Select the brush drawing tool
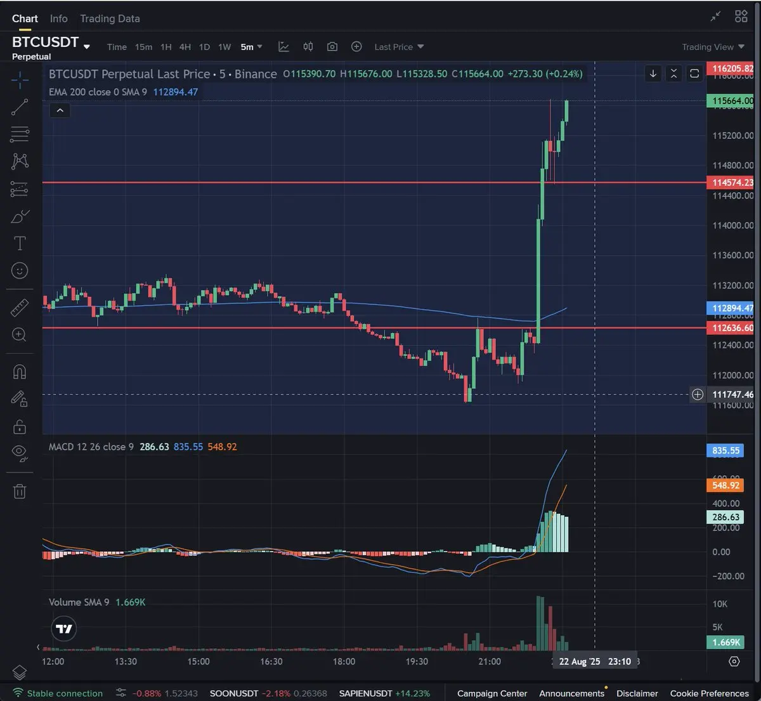The width and height of the screenshot is (761, 701). tap(20, 216)
